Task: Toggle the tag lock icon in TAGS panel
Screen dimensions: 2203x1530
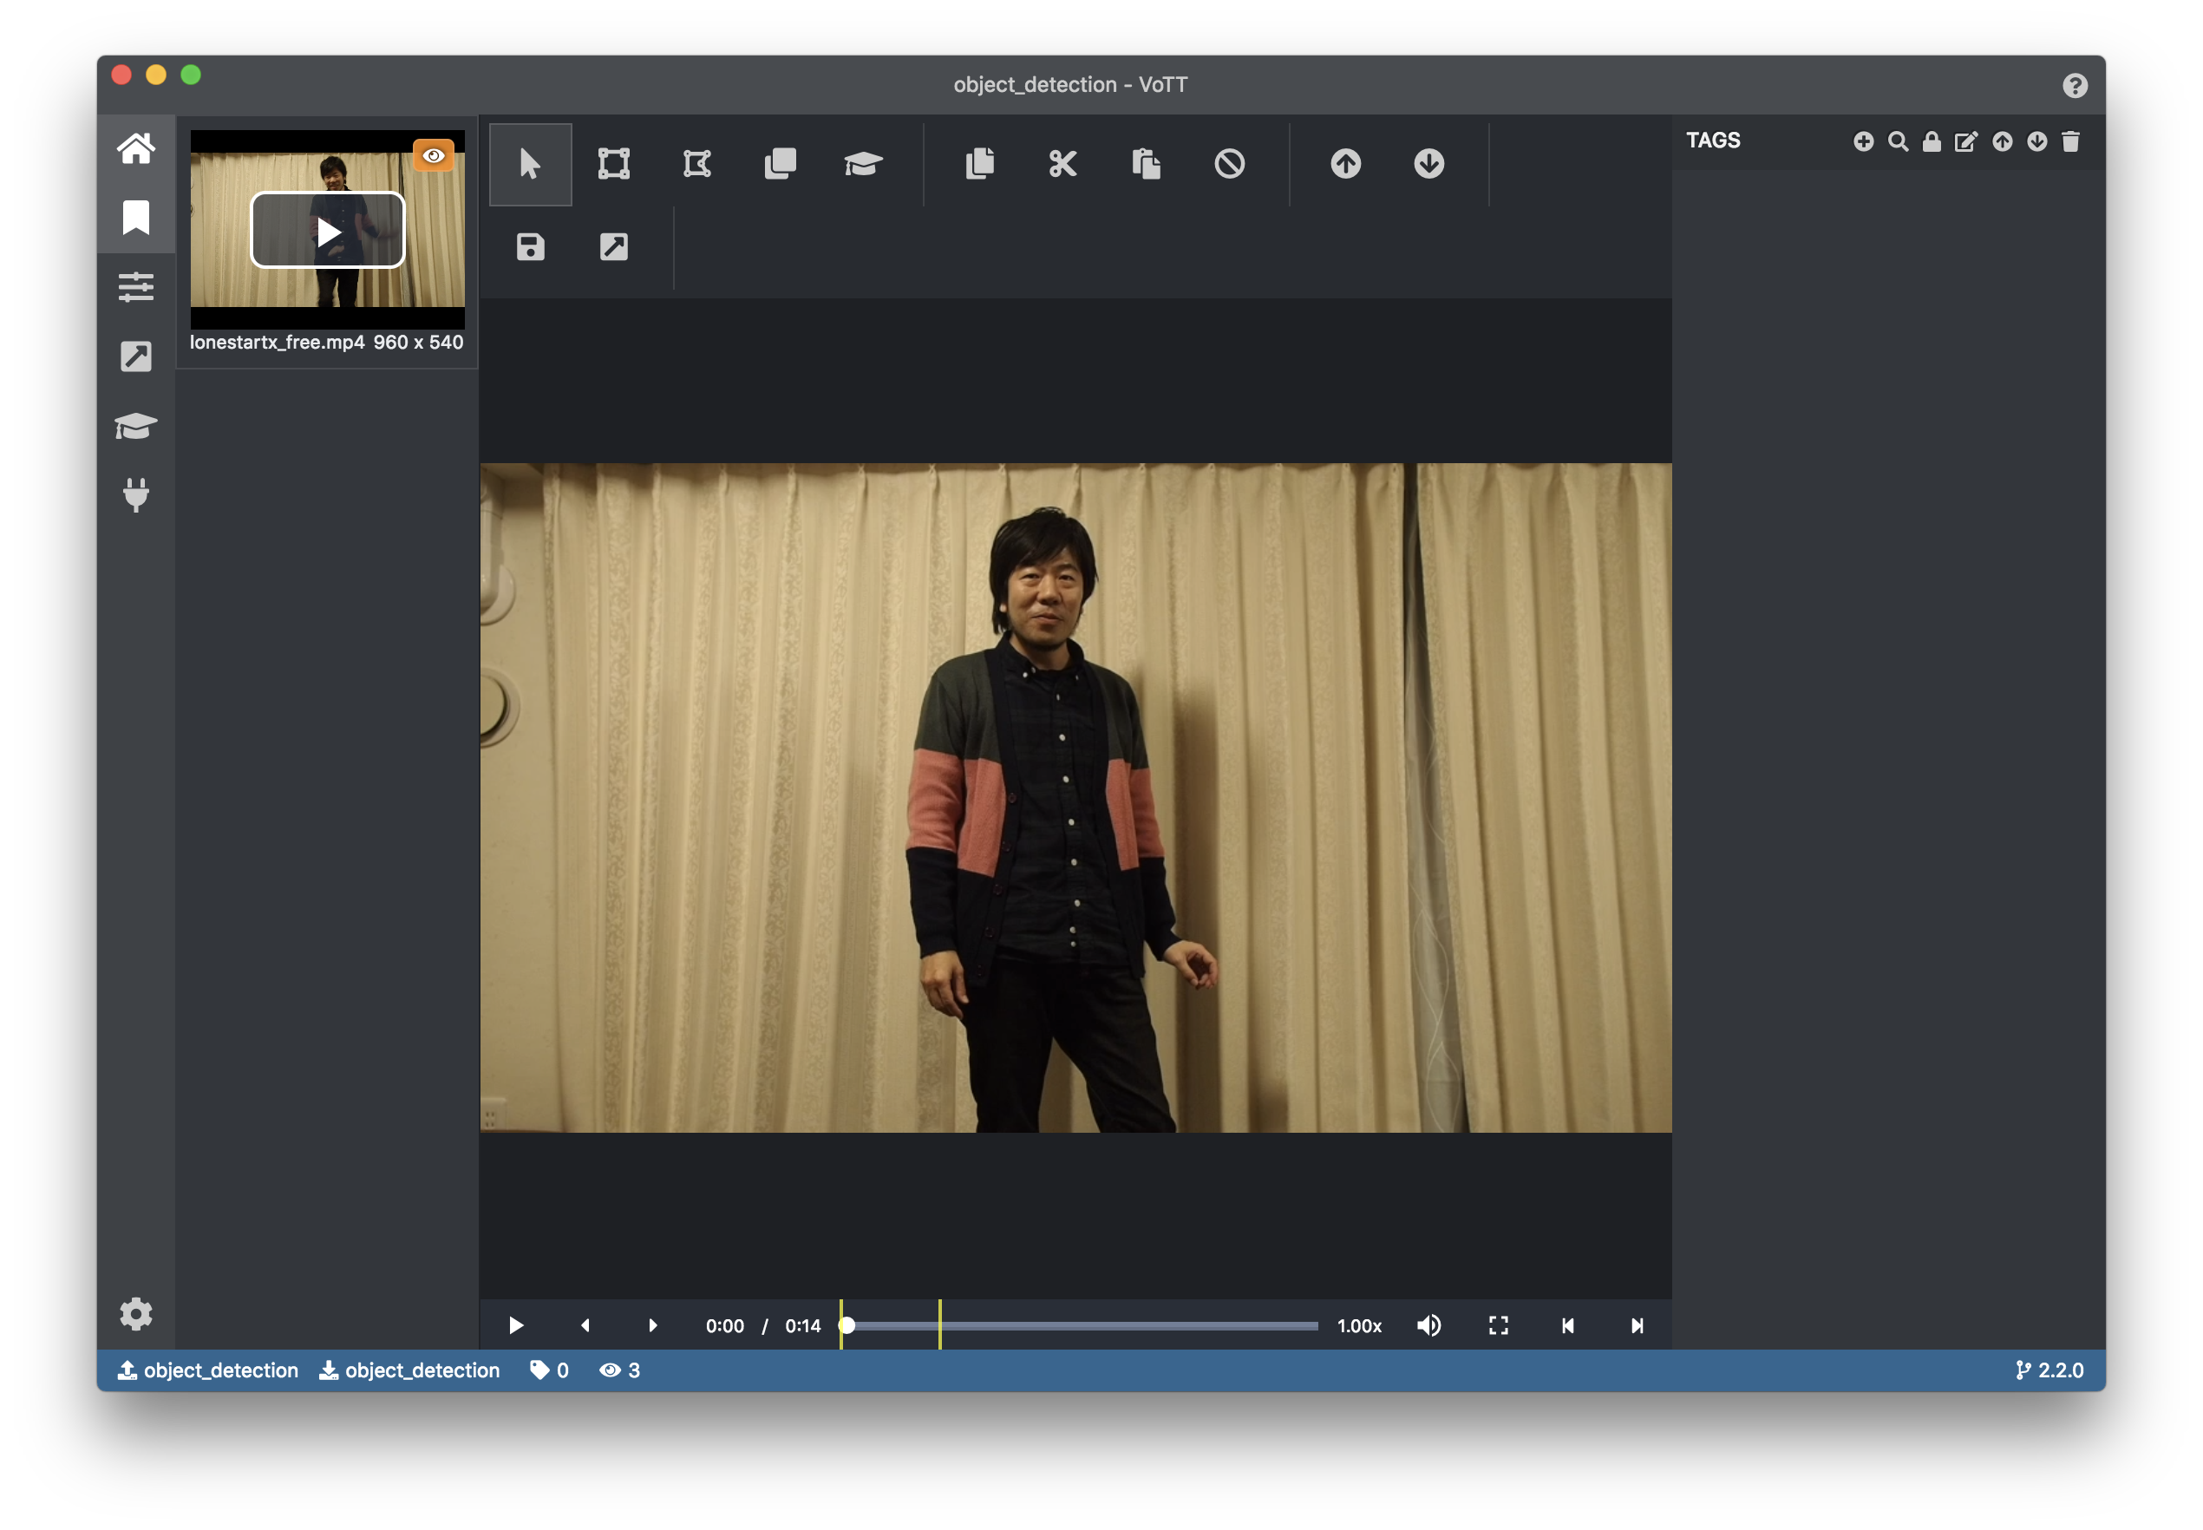Action: coord(1932,141)
